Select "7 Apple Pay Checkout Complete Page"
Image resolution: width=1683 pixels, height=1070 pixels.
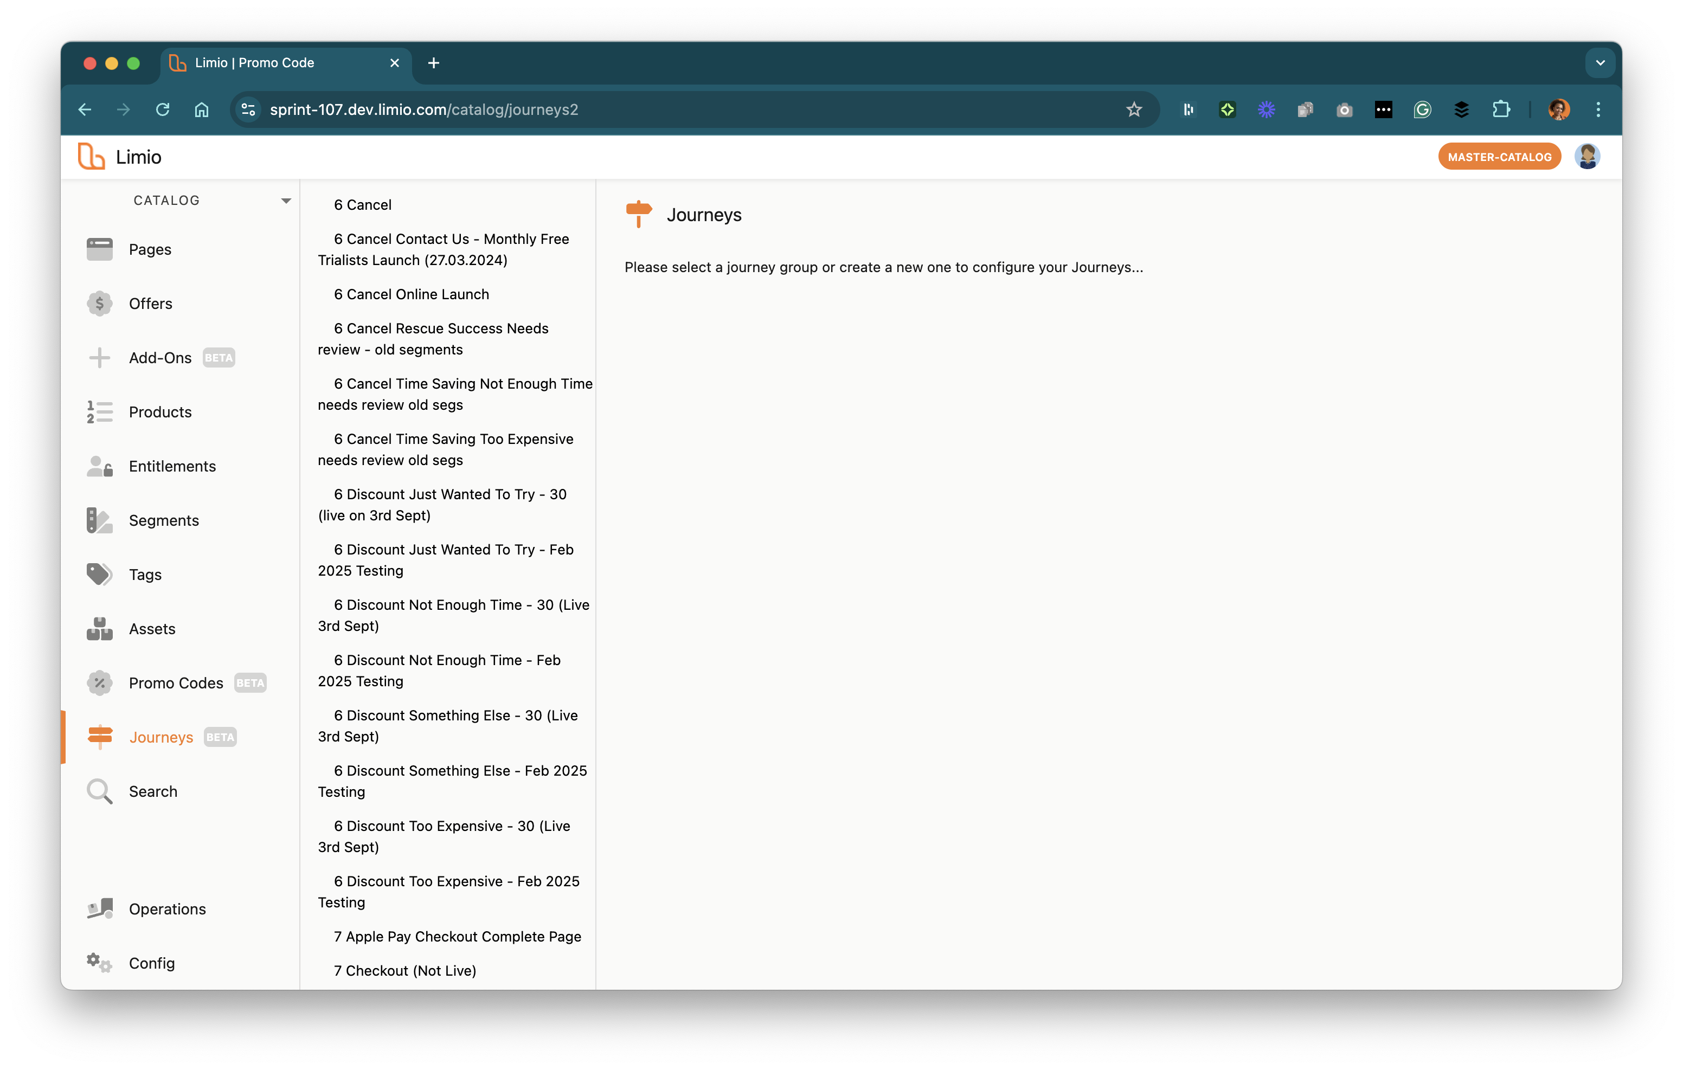457,937
